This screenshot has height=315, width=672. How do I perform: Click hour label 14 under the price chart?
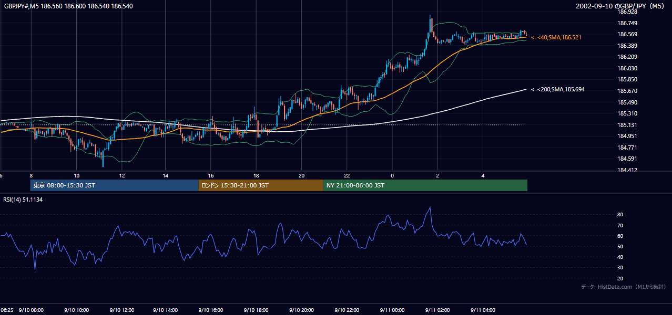point(165,176)
